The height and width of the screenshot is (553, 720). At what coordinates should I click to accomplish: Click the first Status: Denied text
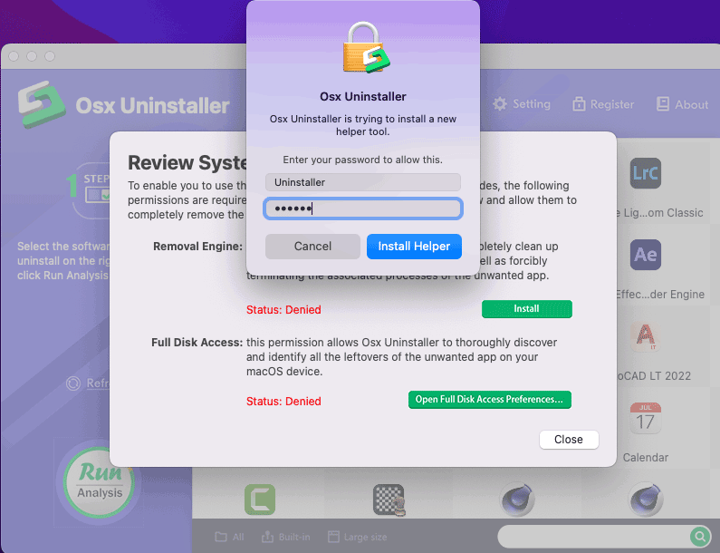(283, 310)
